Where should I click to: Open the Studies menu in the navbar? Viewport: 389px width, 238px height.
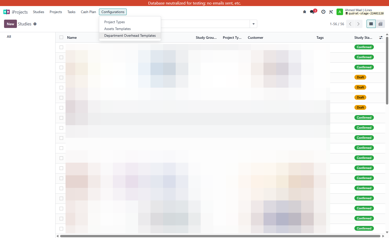(x=38, y=12)
